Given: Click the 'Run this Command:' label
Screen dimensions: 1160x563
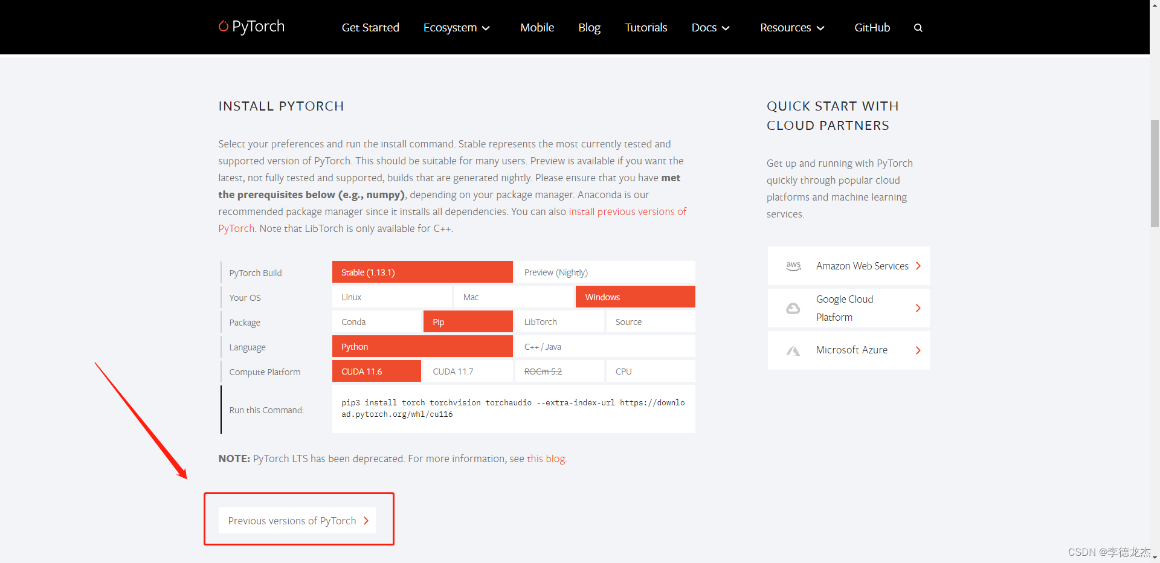Looking at the screenshot, I should coord(266,410).
